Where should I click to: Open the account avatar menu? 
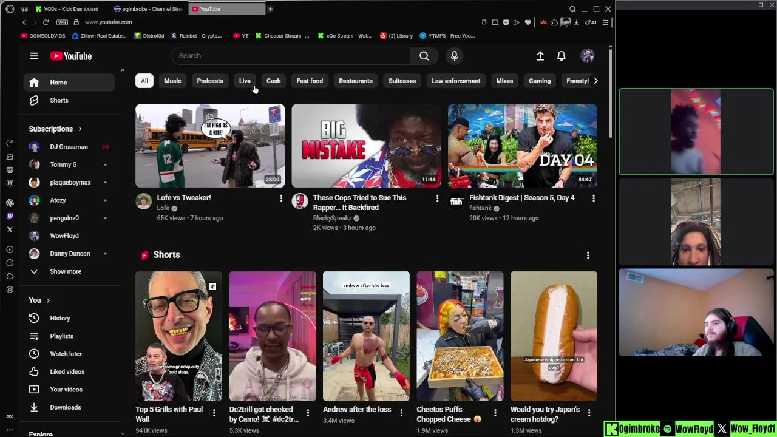[587, 56]
